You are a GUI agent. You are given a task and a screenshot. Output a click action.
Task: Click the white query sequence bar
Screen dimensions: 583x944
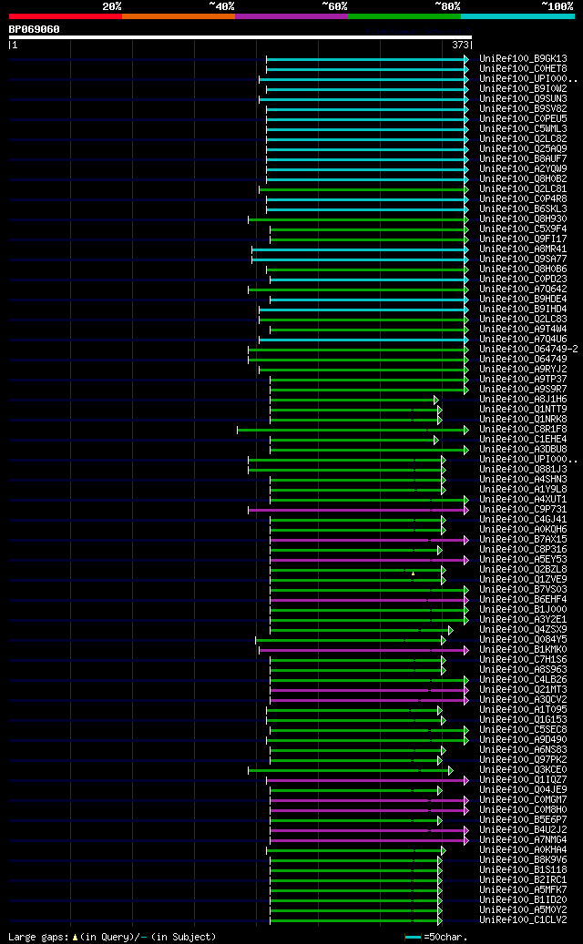pyautogui.click(x=240, y=37)
